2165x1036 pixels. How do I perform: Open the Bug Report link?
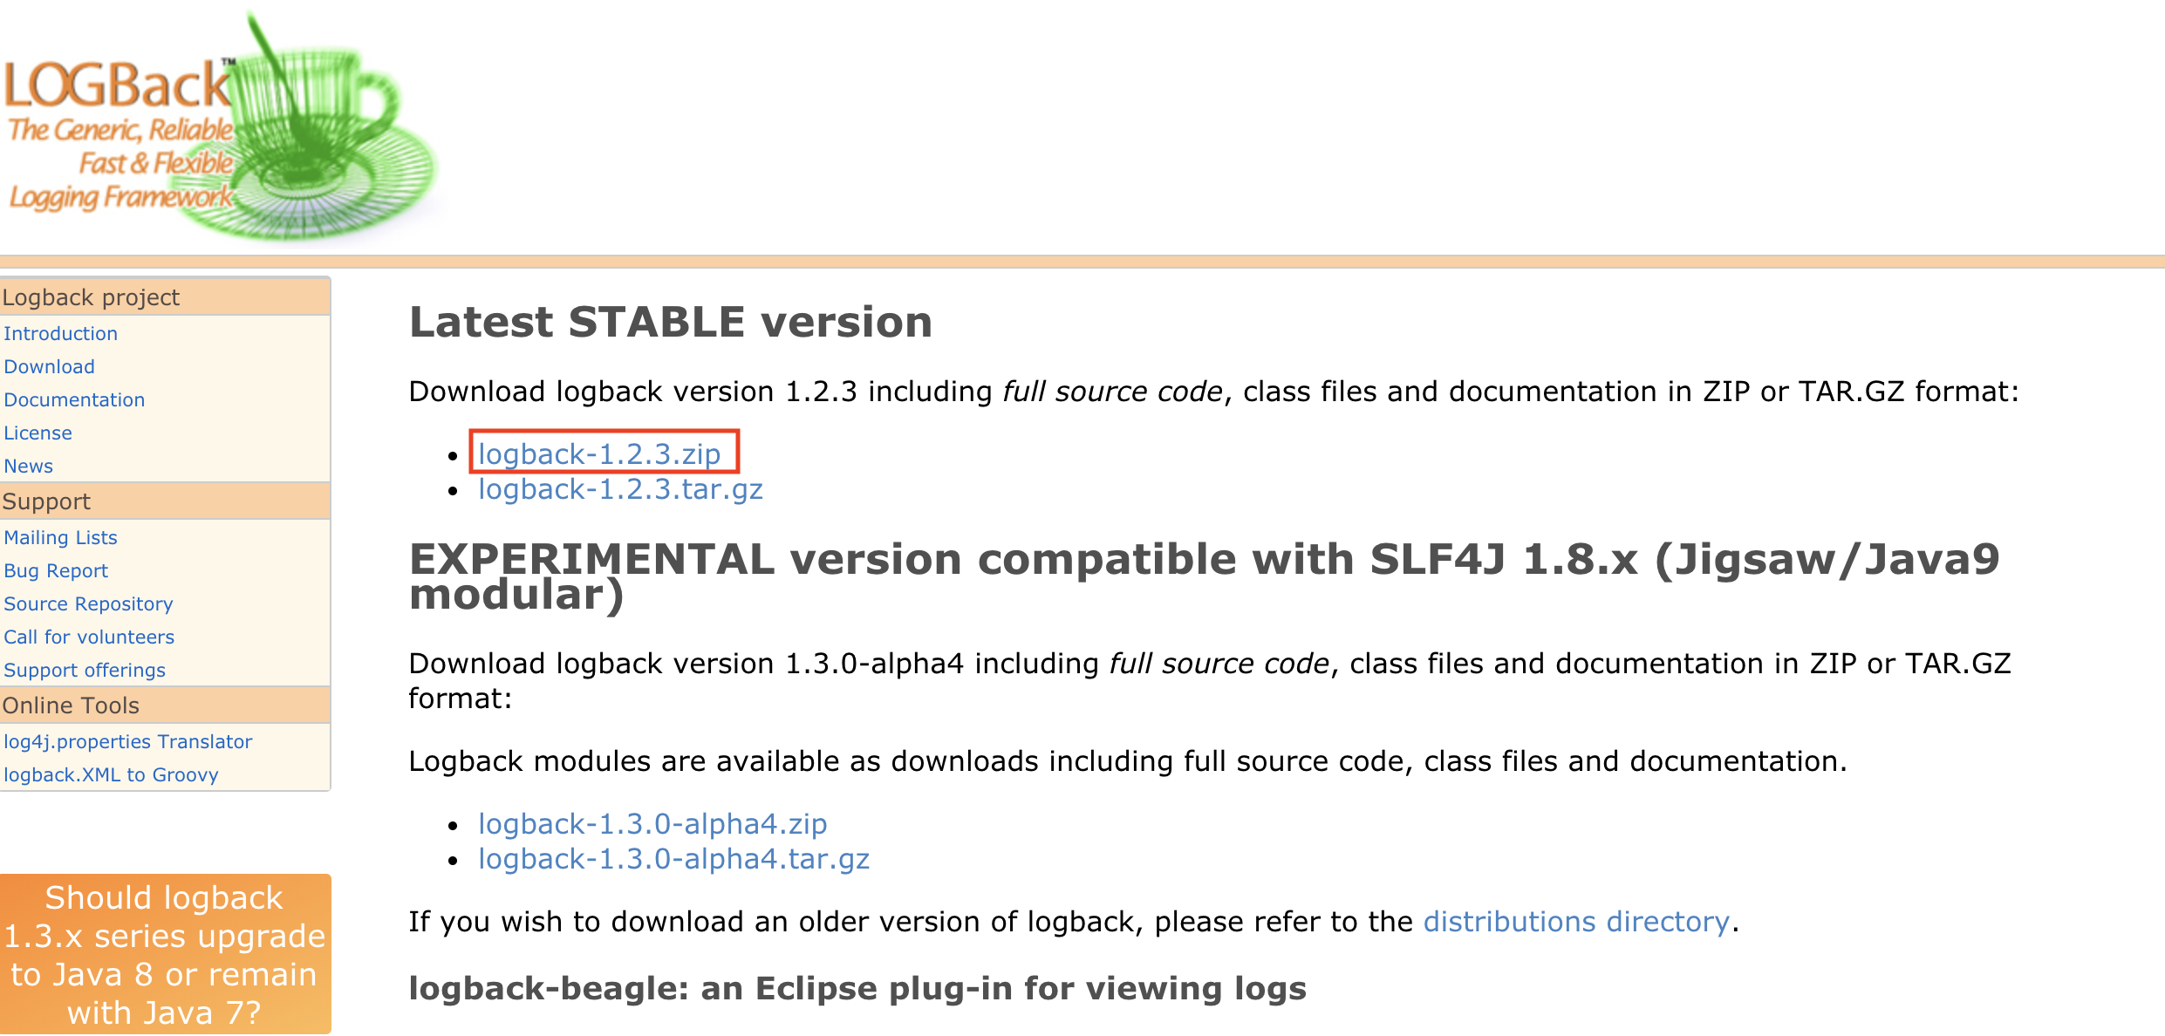click(x=56, y=570)
